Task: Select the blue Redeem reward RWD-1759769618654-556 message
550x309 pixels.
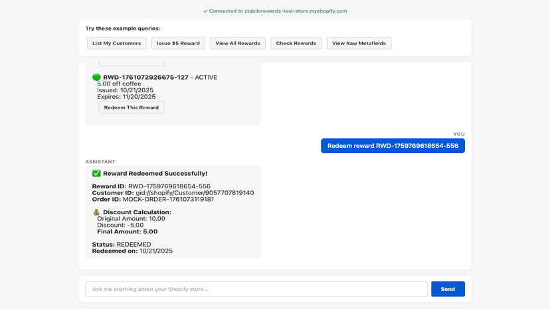Action: point(393,146)
